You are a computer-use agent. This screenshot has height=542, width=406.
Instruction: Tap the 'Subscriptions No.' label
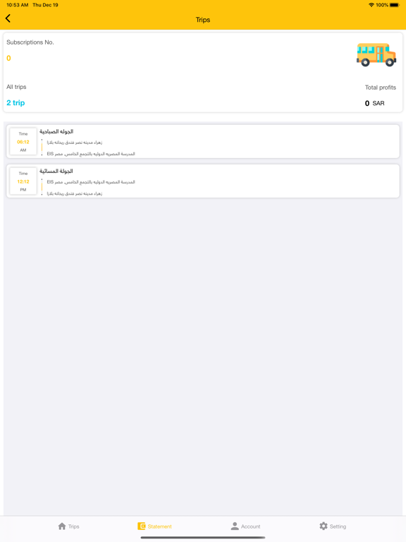pyautogui.click(x=30, y=42)
